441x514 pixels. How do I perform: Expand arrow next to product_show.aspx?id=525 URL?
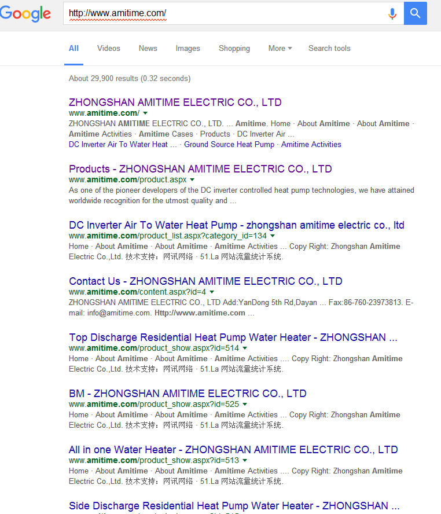point(244,404)
